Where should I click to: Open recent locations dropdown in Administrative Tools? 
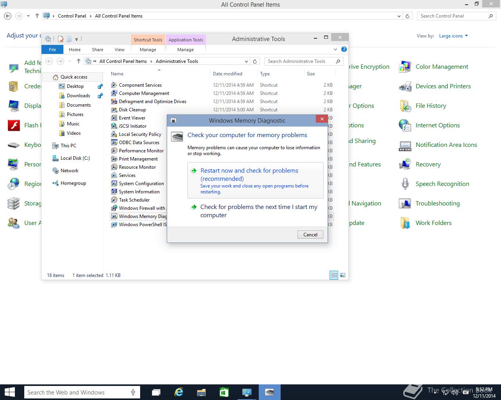pos(70,61)
